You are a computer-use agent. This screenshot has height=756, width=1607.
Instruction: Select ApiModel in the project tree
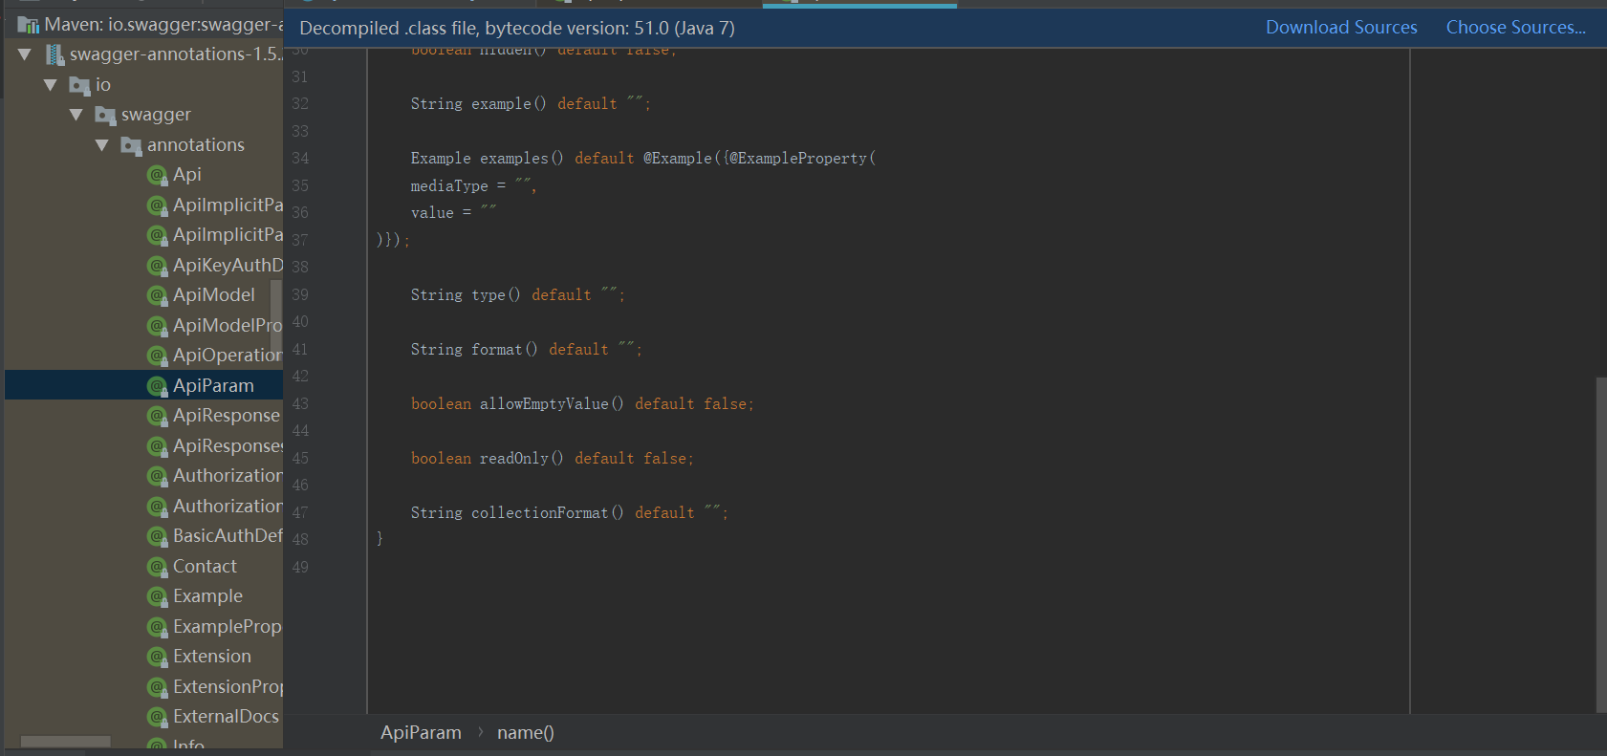[214, 295]
